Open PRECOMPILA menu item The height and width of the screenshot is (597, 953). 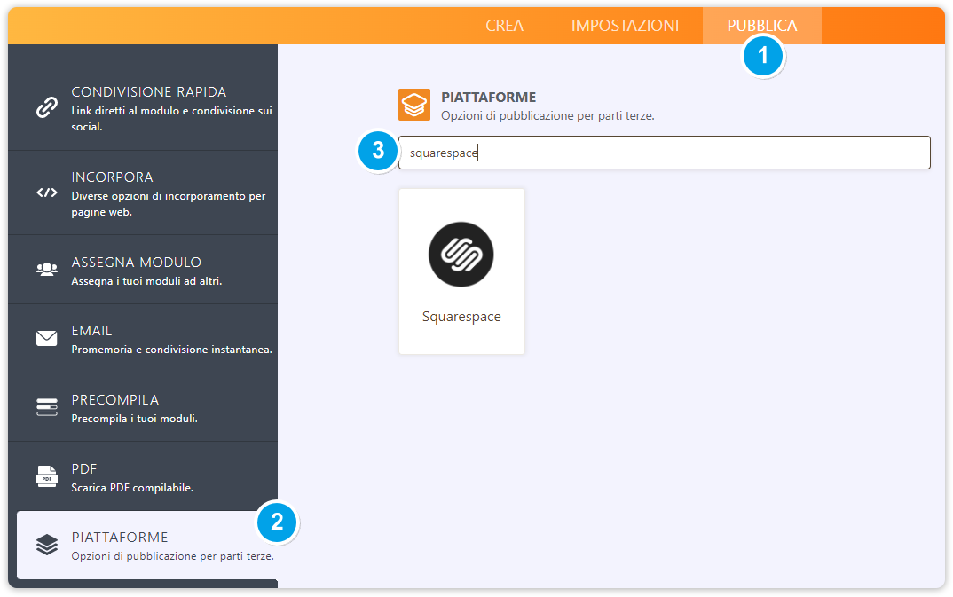(x=143, y=407)
